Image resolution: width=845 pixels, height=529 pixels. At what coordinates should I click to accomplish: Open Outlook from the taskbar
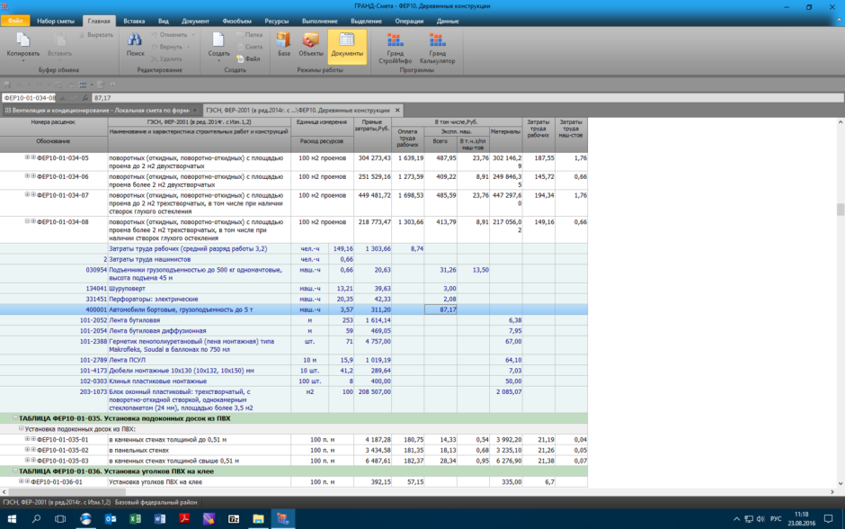[111, 519]
